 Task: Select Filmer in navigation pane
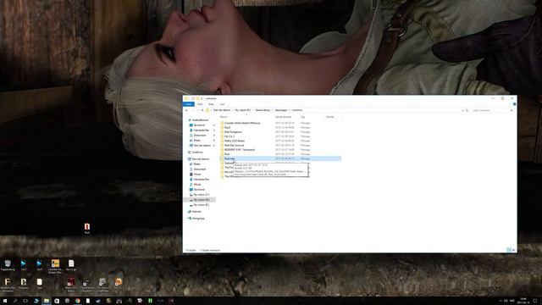(197, 175)
